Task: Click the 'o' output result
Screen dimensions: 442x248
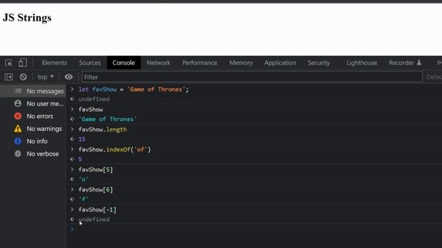Action: point(84,179)
